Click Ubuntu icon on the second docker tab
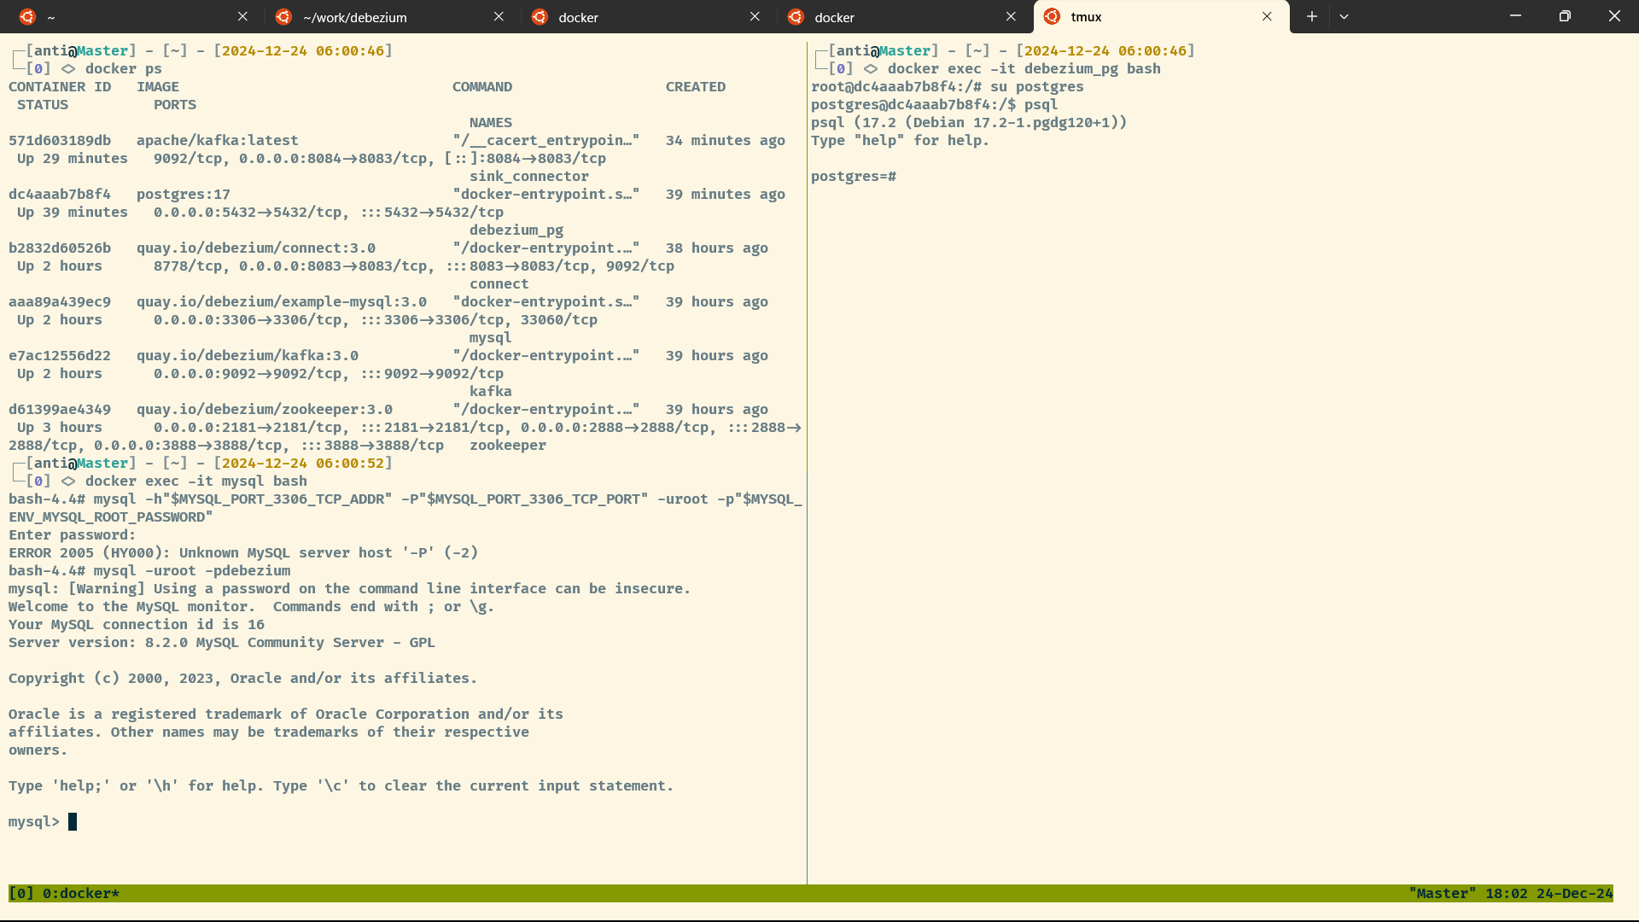The image size is (1639, 922). tap(796, 17)
